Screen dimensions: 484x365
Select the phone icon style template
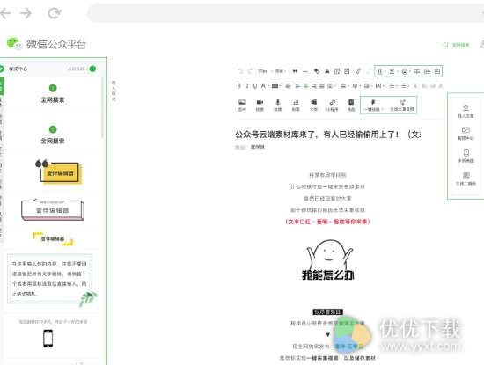point(48,338)
